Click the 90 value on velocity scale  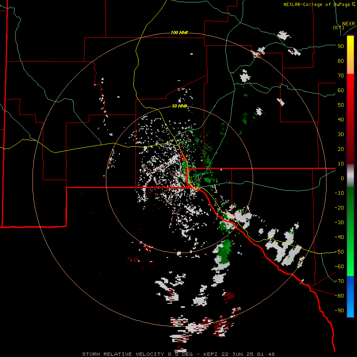click(341, 46)
